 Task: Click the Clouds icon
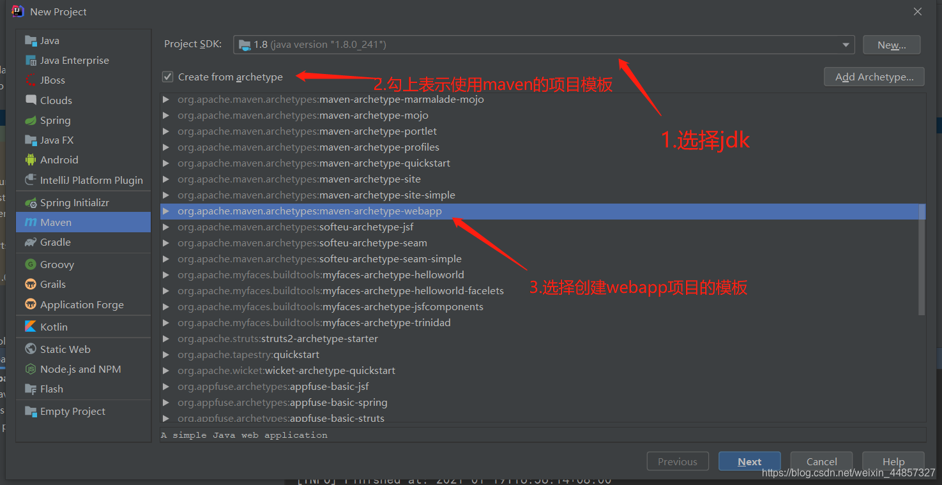pos(31,100)
